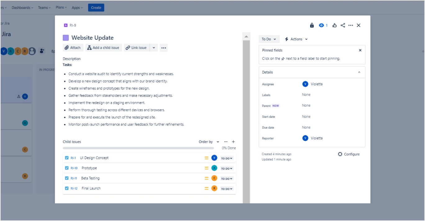Click the blue Create button
This screenshot has height=221, width=425.
[x=96, y=8]
